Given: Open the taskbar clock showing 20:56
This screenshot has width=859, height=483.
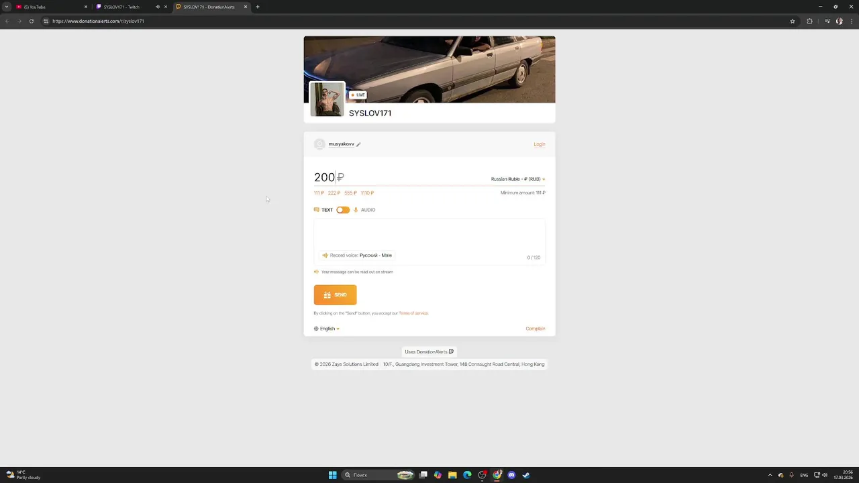Looking at the screenshot, I should [844, 475].
